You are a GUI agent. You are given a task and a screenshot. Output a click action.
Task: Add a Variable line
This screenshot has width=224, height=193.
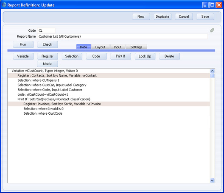(23, 56)
